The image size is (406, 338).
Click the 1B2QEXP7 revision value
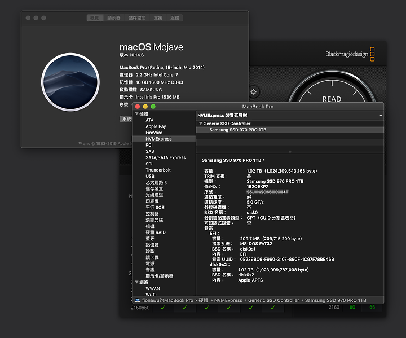(257, 187)
